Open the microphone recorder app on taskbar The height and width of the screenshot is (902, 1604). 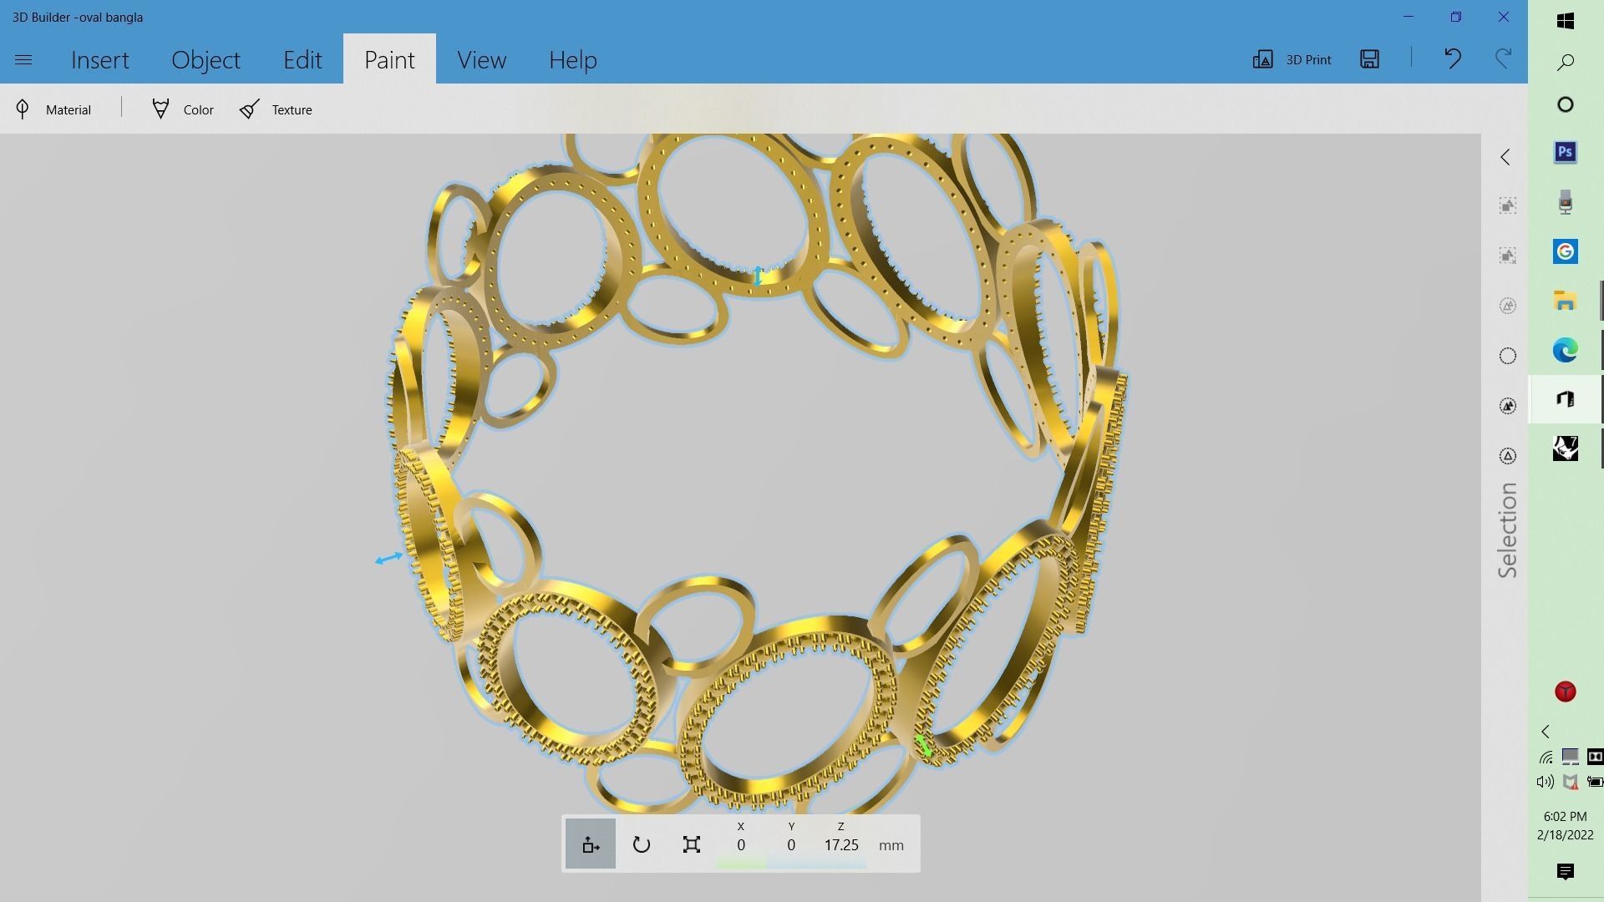tap(1566, 202)
